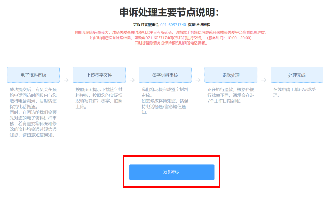This screenshot has width=331, height=200.
Task: Click the description under 退款处理
Action: click(231, 95)
